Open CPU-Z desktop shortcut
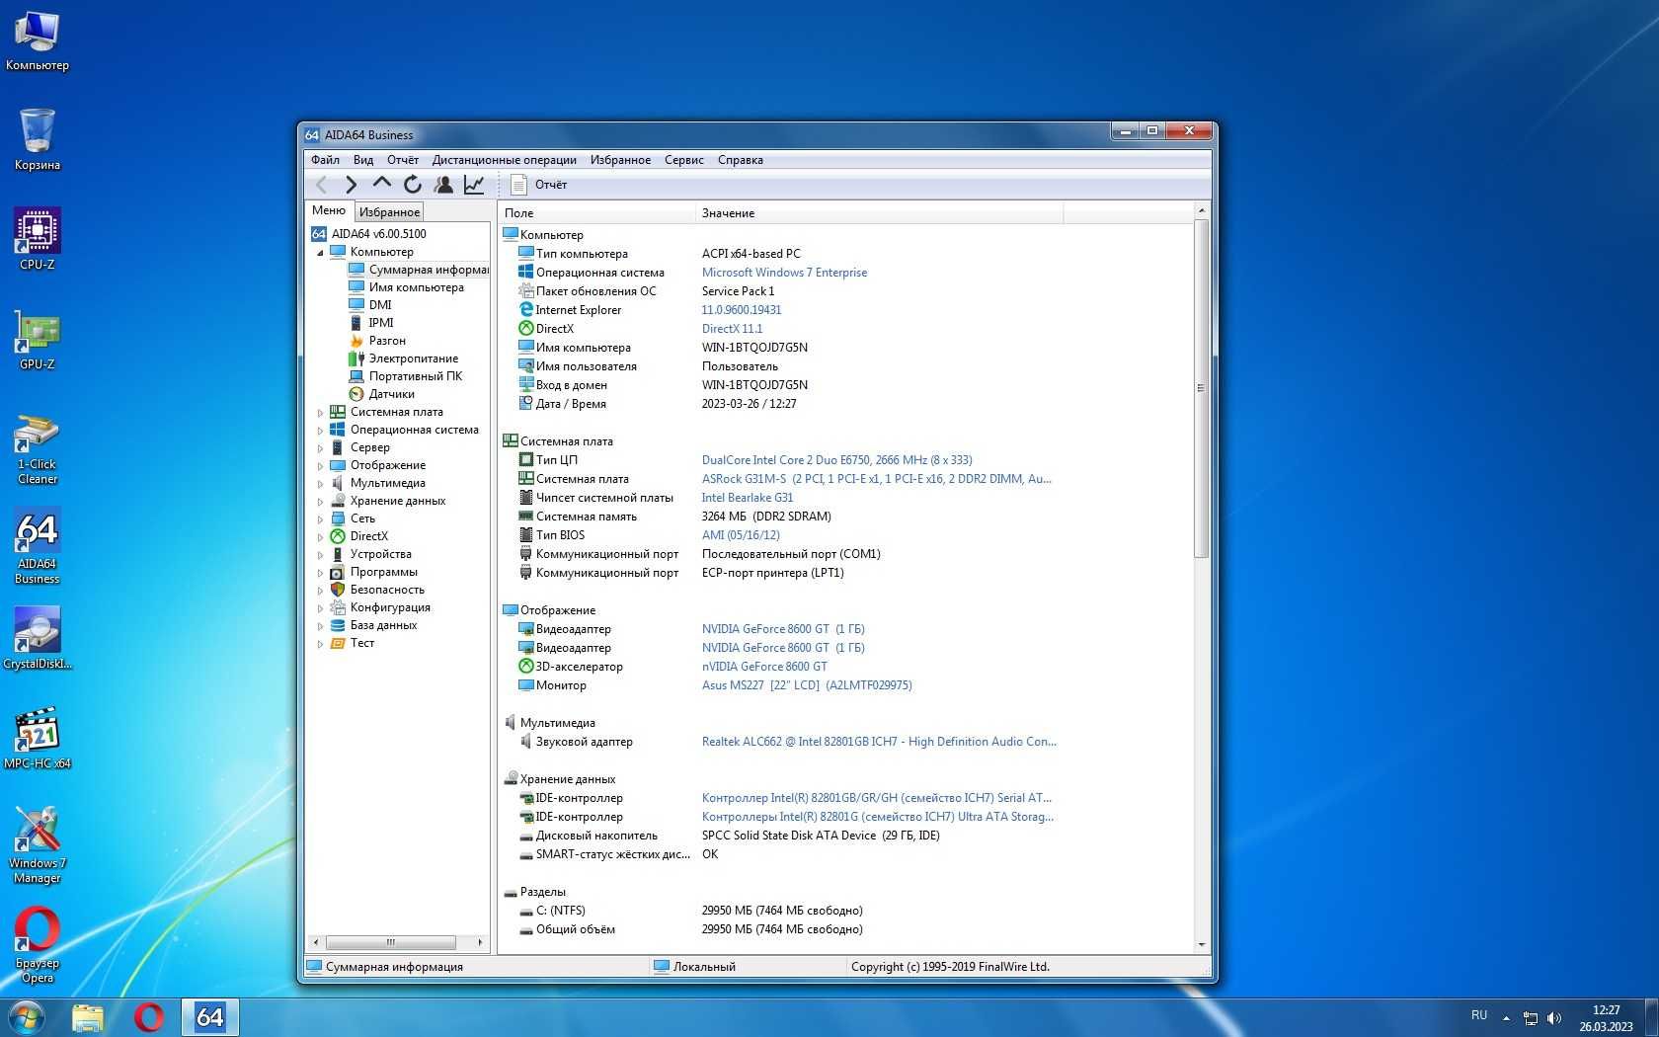The width and height of the screenshot is (1659, 1037). pos(38,239)
